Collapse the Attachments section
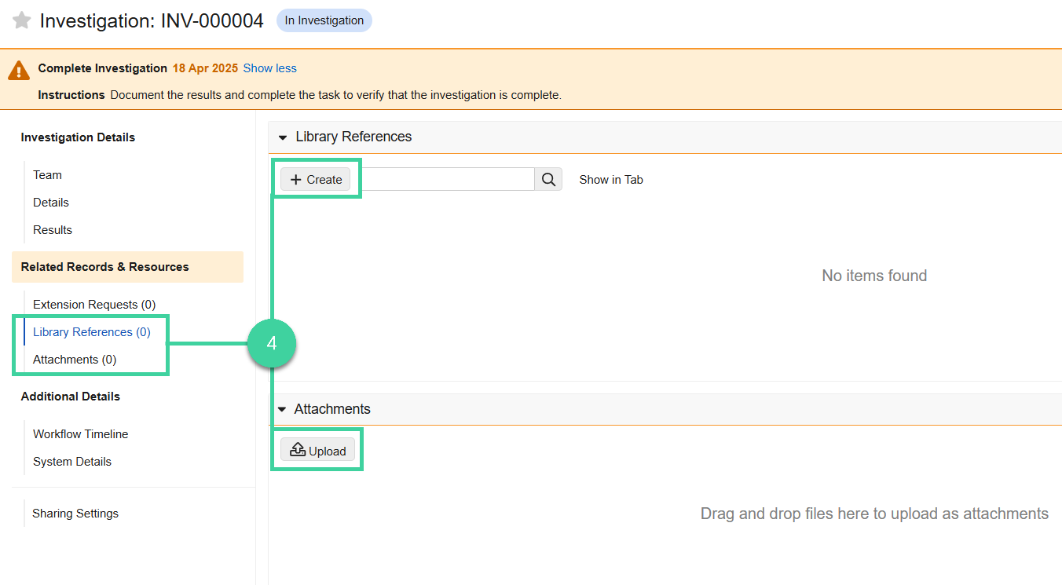The width and height of the screenshot is (1062, 585). coord(282,410)
